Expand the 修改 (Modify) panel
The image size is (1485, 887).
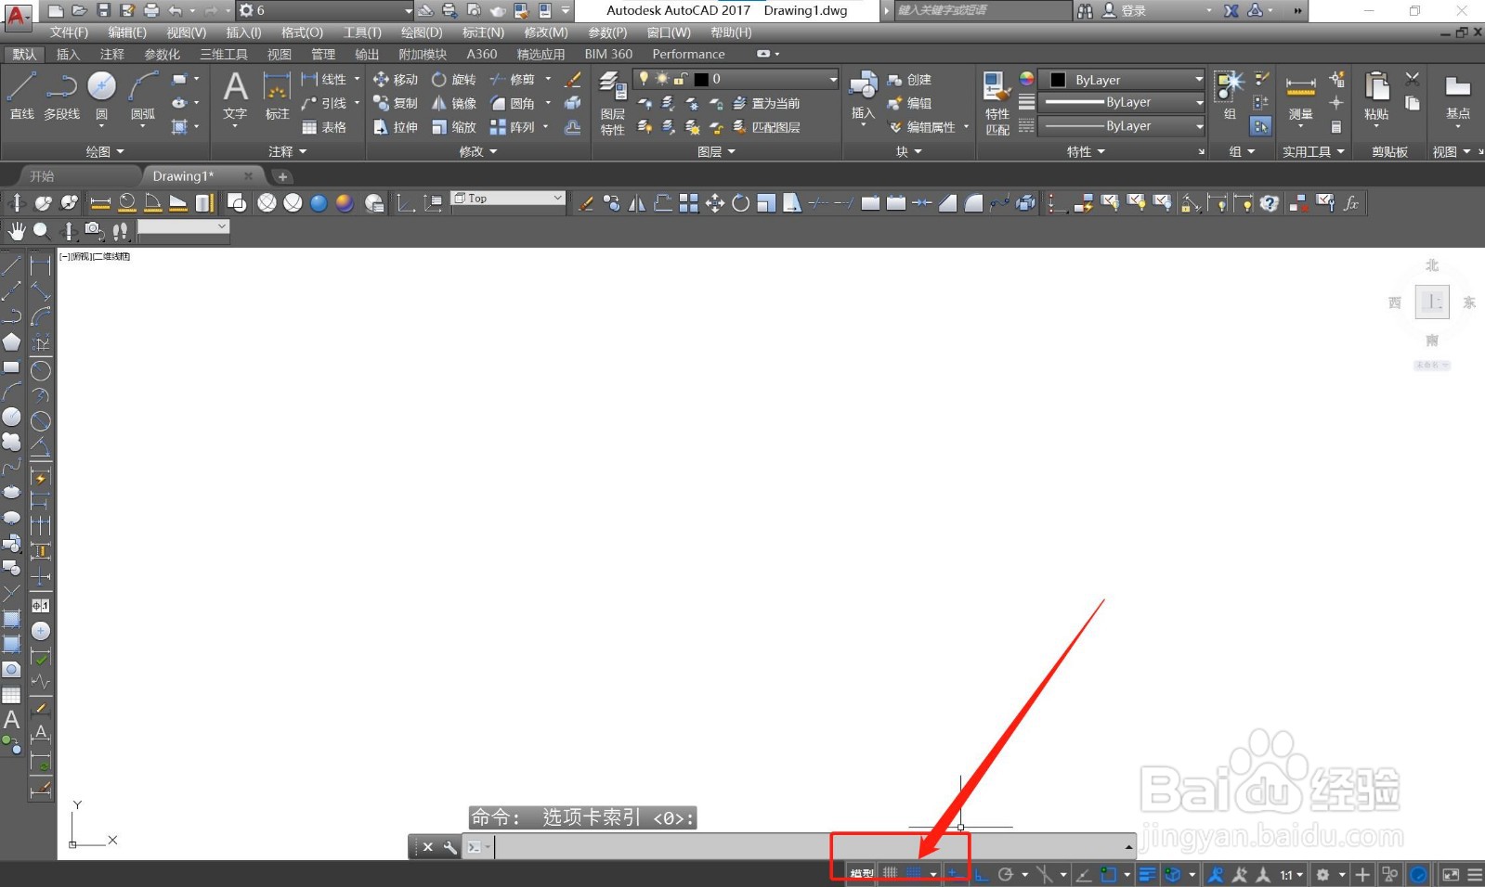[x=477, y=151]
